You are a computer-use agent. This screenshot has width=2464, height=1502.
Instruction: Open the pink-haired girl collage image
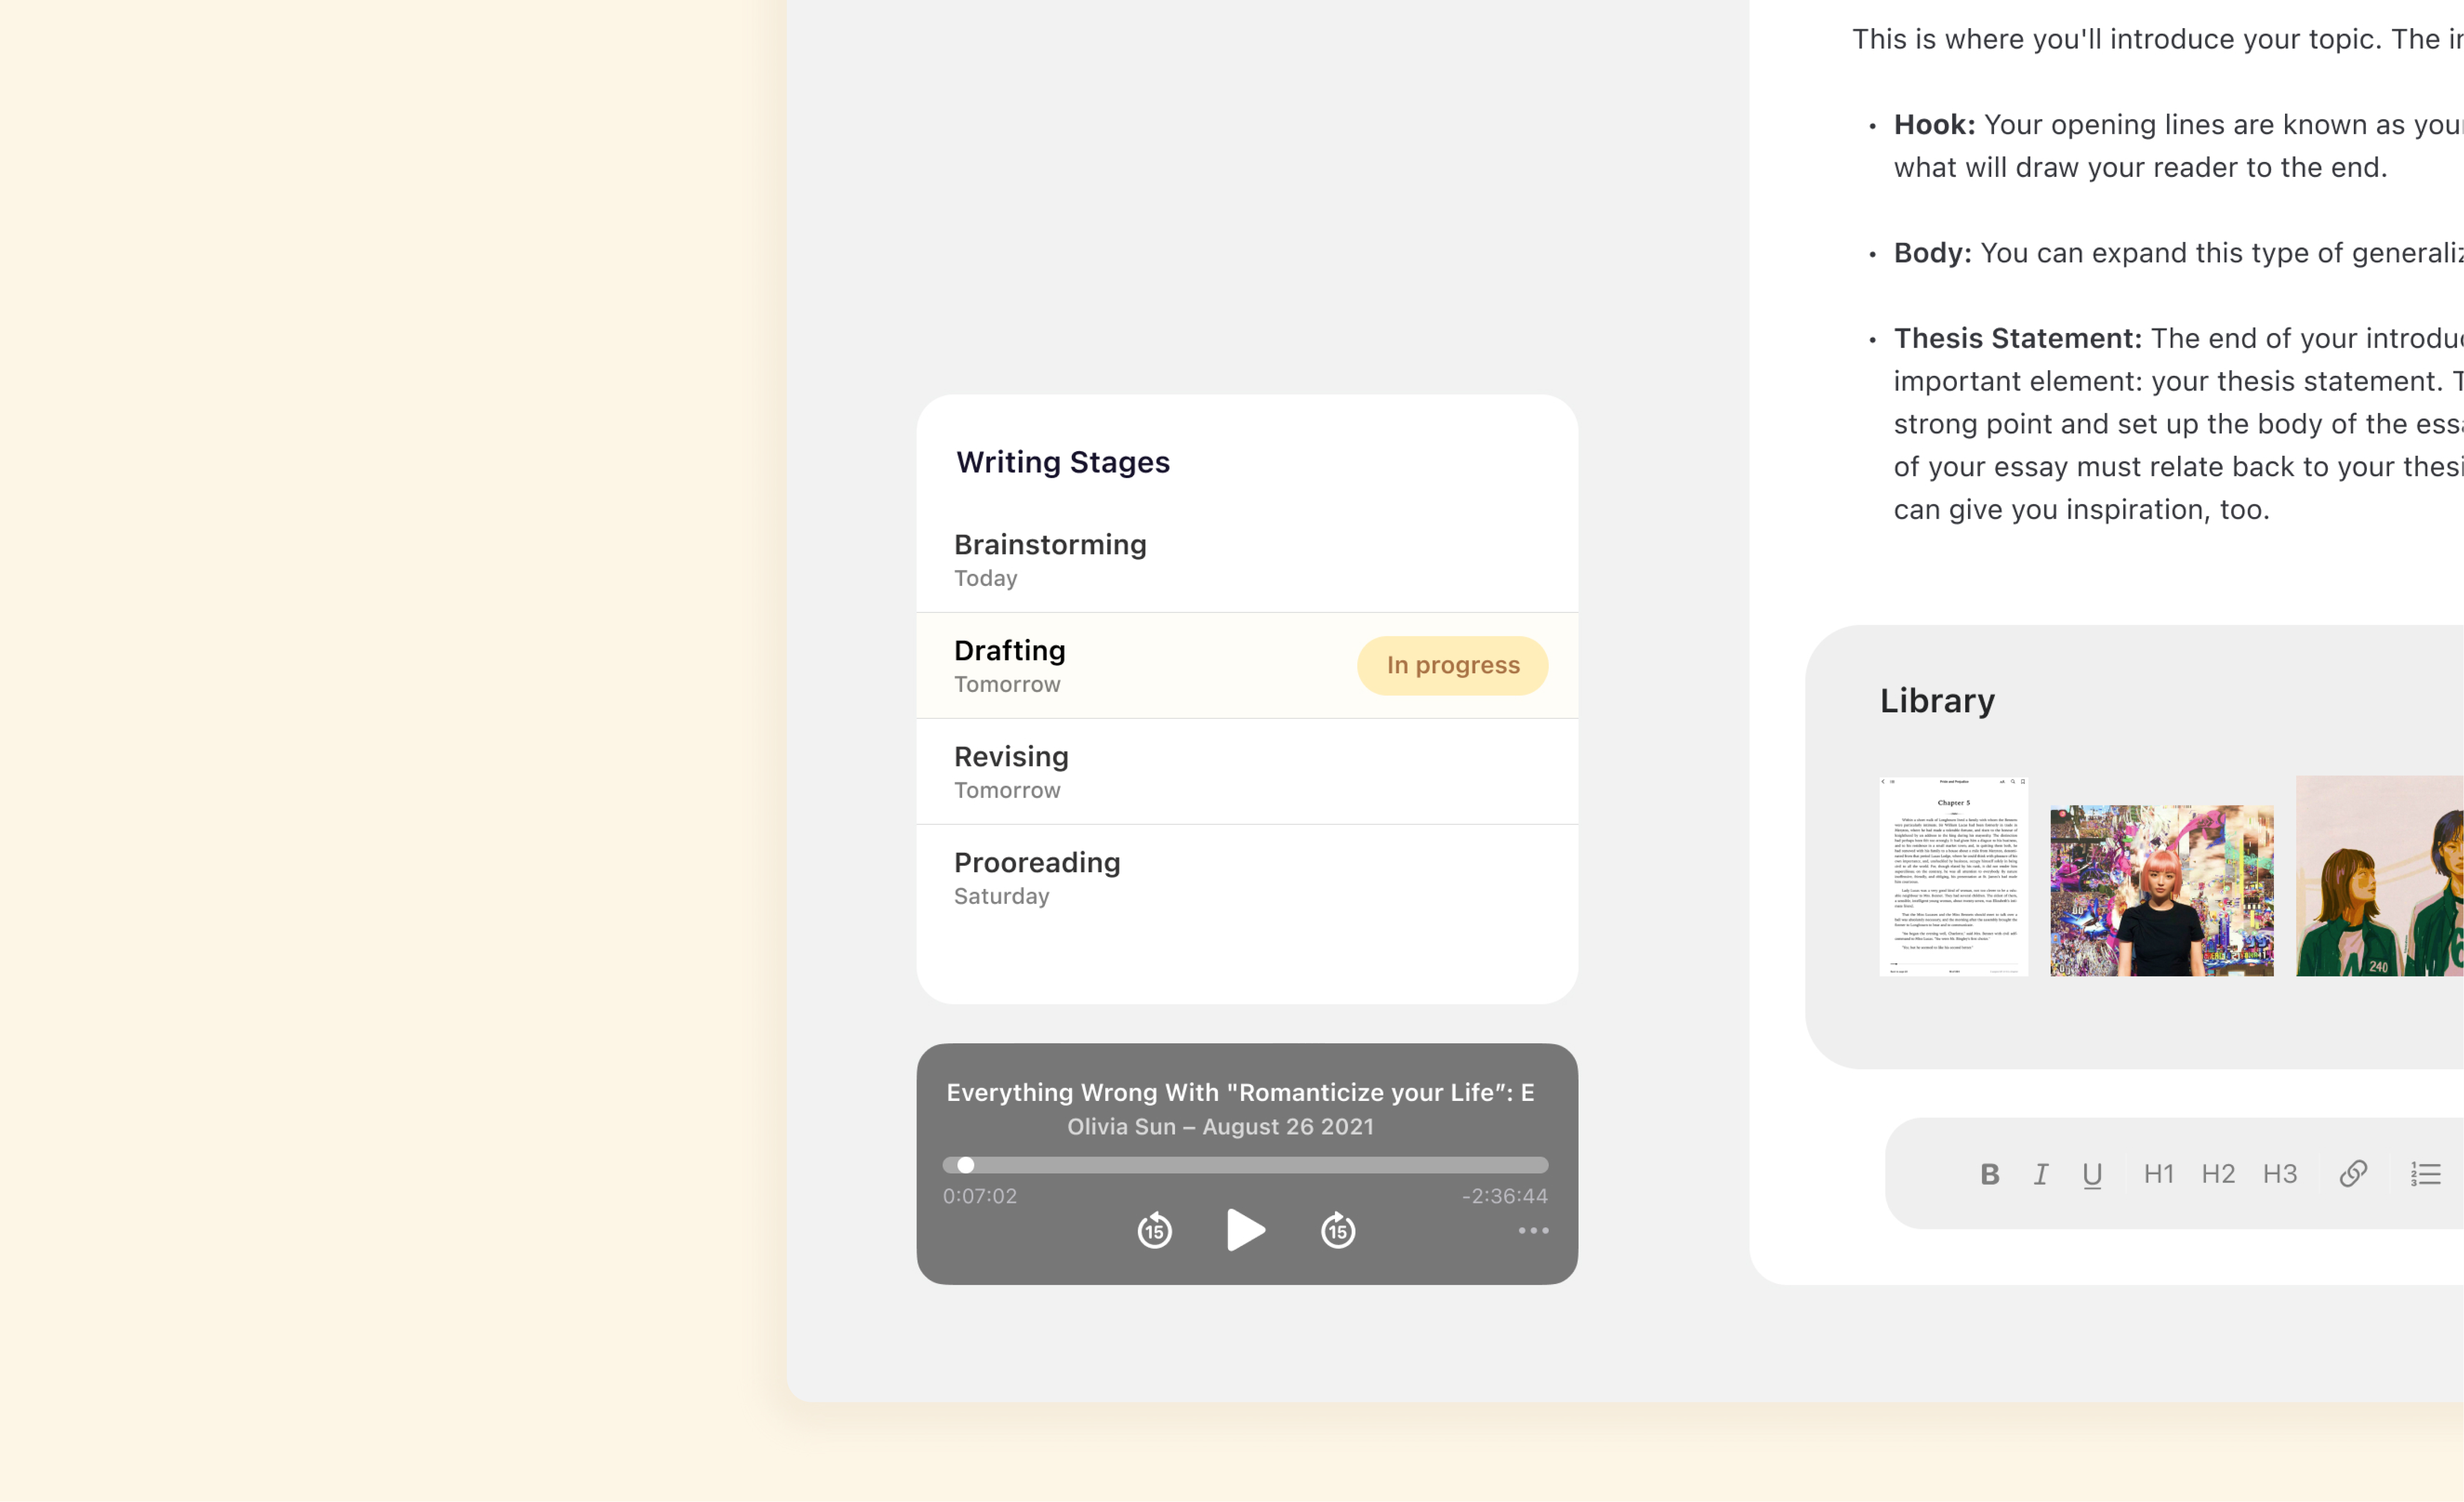2161,890
